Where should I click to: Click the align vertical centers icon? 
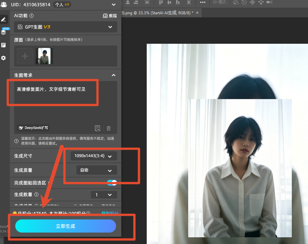click(169, 2)
